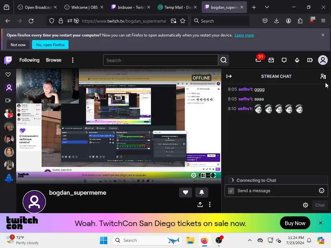This screenshot has height=248, width=331.
Task: Click the Followed channels heart in sidebar
Action: pos(8,75)
